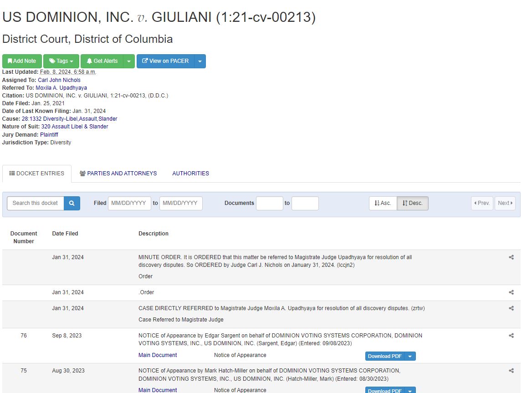Image resolution: width=522 pixels, height=393 pixels.
Task: Switch to Parties and Attorneys tab
Action: pos(118,174)
